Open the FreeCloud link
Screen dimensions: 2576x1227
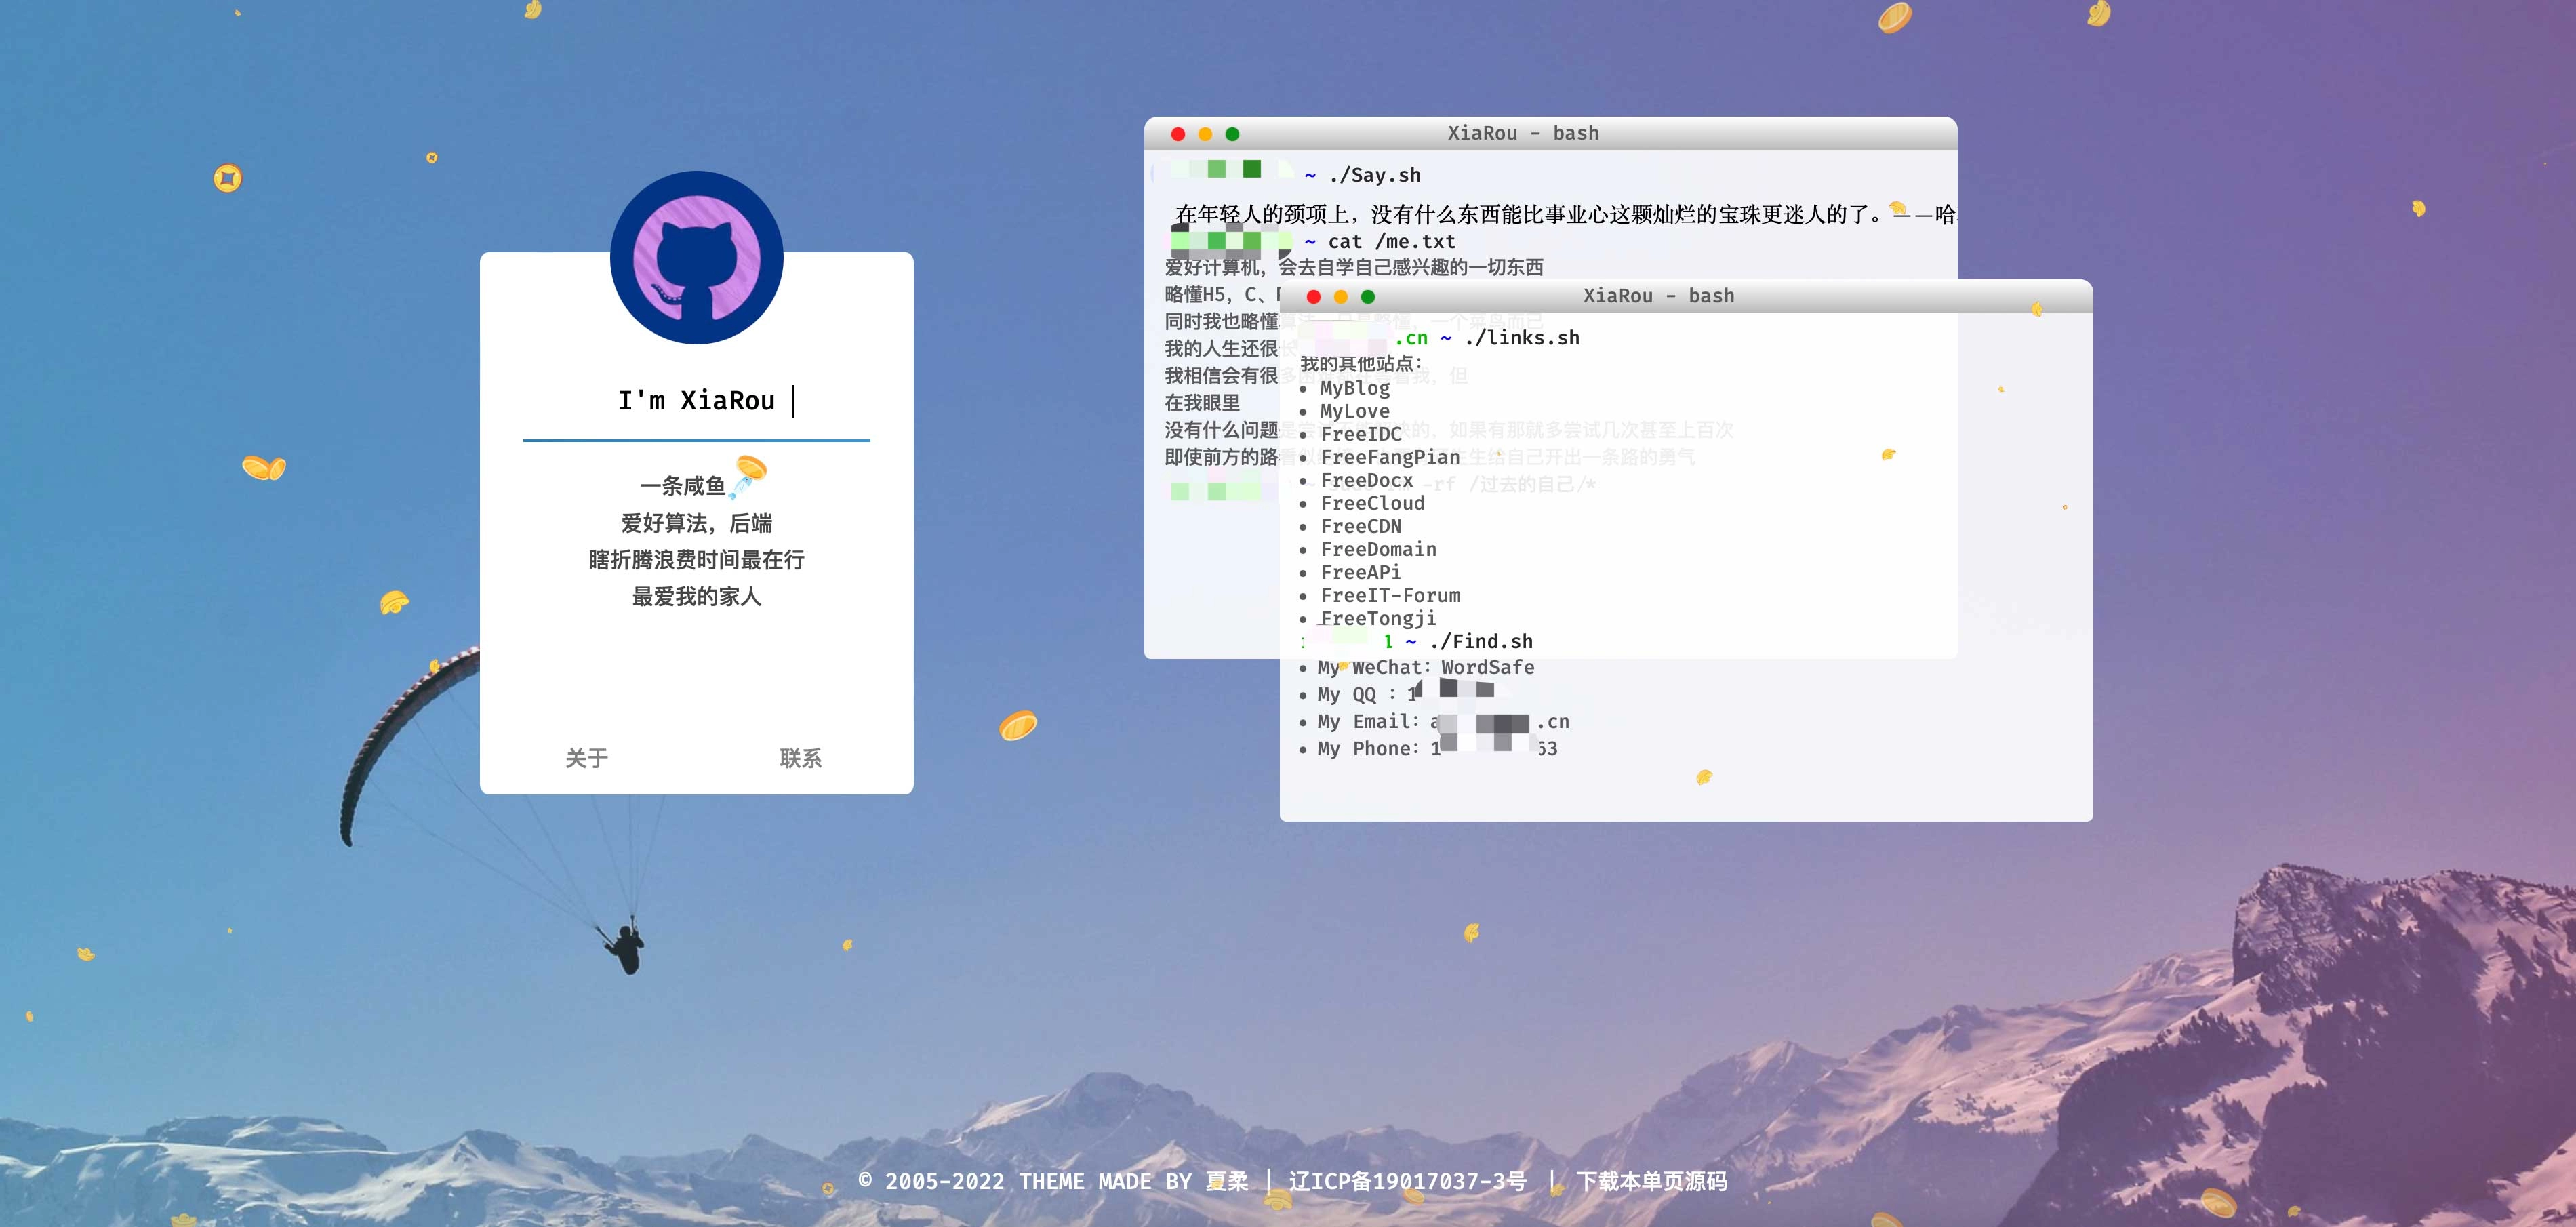coord(1372,503)
